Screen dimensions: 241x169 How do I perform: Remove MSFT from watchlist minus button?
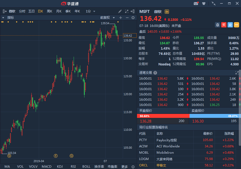point(237,25)
